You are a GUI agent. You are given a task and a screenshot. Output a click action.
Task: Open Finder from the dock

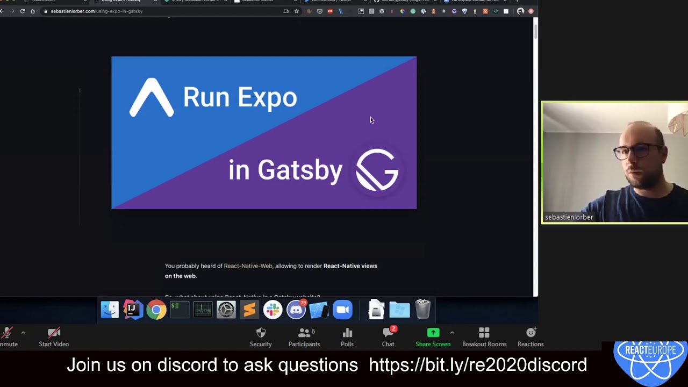pyautogui.click(x=110, y=310)
